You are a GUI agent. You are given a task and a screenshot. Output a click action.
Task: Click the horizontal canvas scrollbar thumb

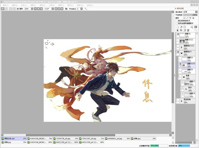pyautogui.click(x=71, y=135)
